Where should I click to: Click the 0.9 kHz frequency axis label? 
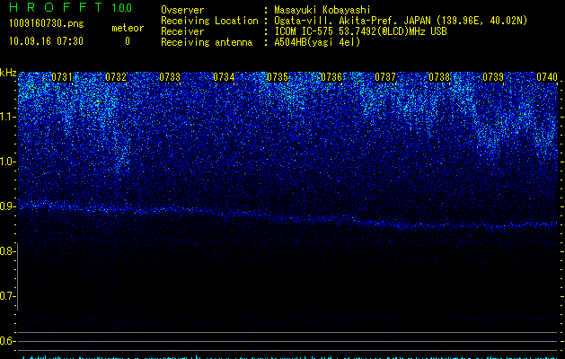point(8,206)
